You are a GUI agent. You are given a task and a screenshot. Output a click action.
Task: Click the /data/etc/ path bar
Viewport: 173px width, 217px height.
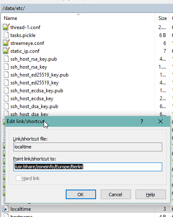click(86, 8)
